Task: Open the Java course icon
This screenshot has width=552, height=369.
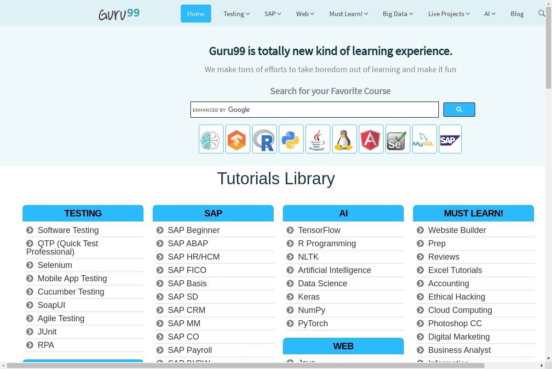Action: 318,139
